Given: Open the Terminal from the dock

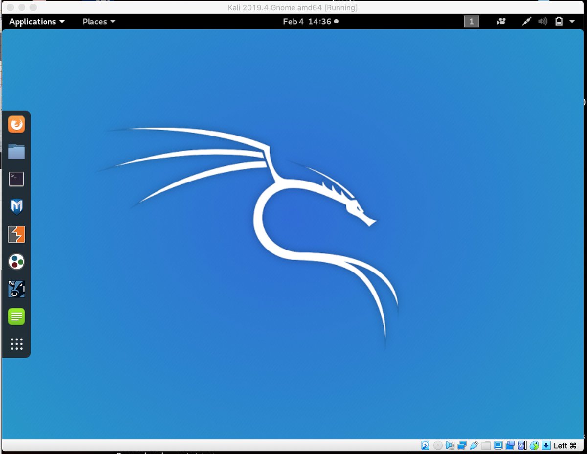Looking at the screenshot, I should pos(17,179).
